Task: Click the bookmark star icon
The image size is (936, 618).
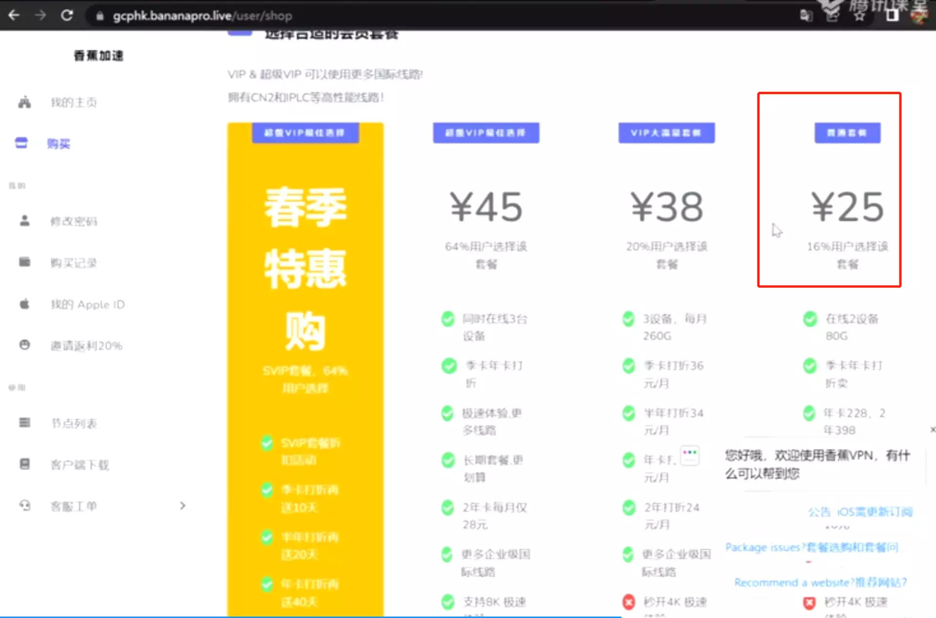Action: 859,16
